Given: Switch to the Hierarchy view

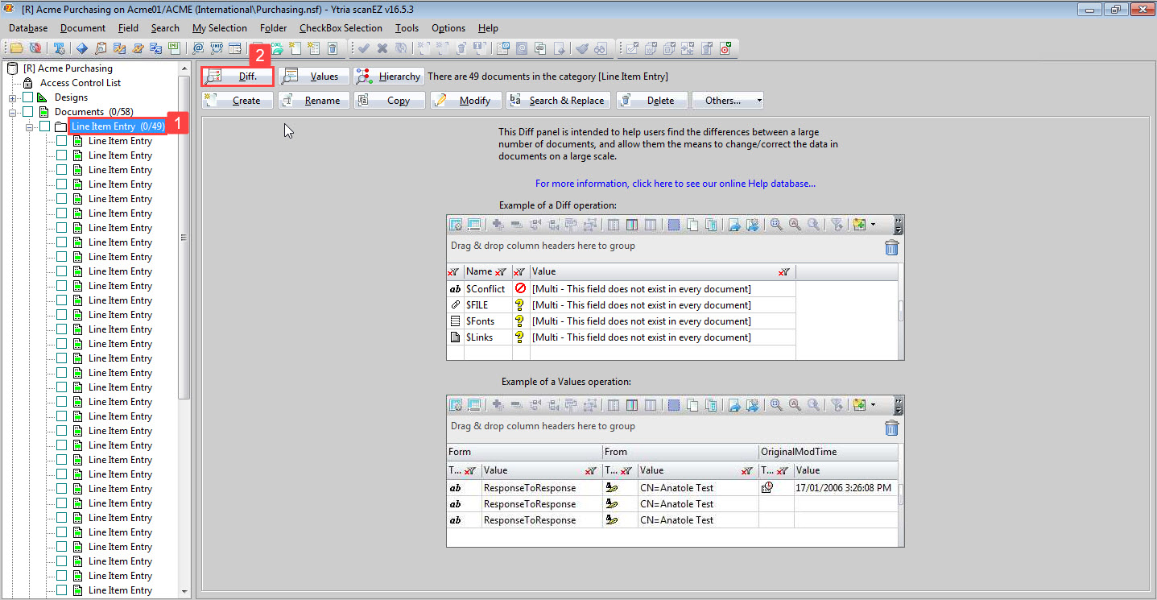Looking at the screenshot, I should pyautogui.click(x=389, y=76).
